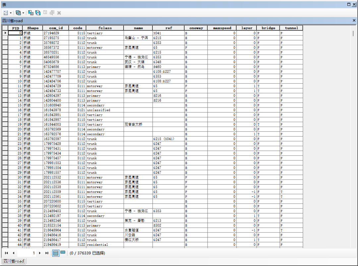358x266 pixels.
Task: Click the FID column header
Action: [15, 28]
